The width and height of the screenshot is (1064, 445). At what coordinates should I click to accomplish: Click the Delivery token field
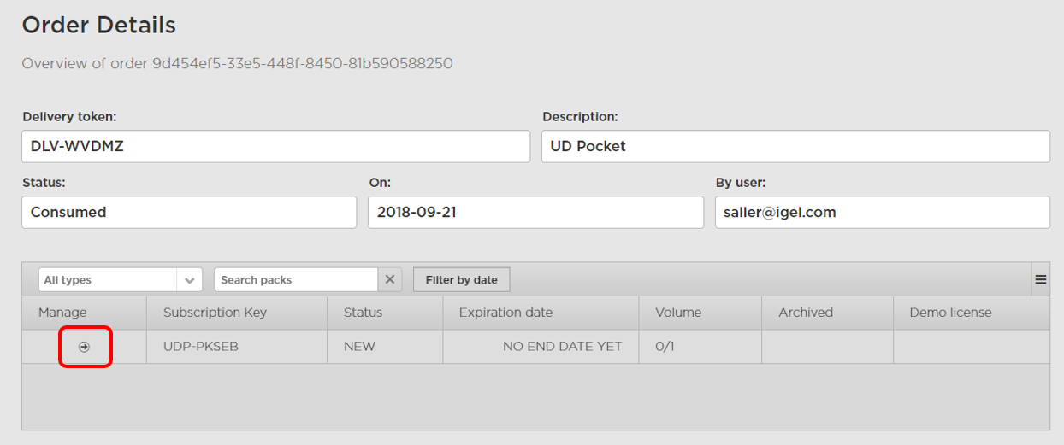(275, 146)
